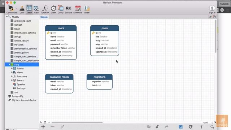Image resolution: width=231 pixels, height=130 pixels.
Task: Select the migrations table header
Action: (x=100, y=77)
